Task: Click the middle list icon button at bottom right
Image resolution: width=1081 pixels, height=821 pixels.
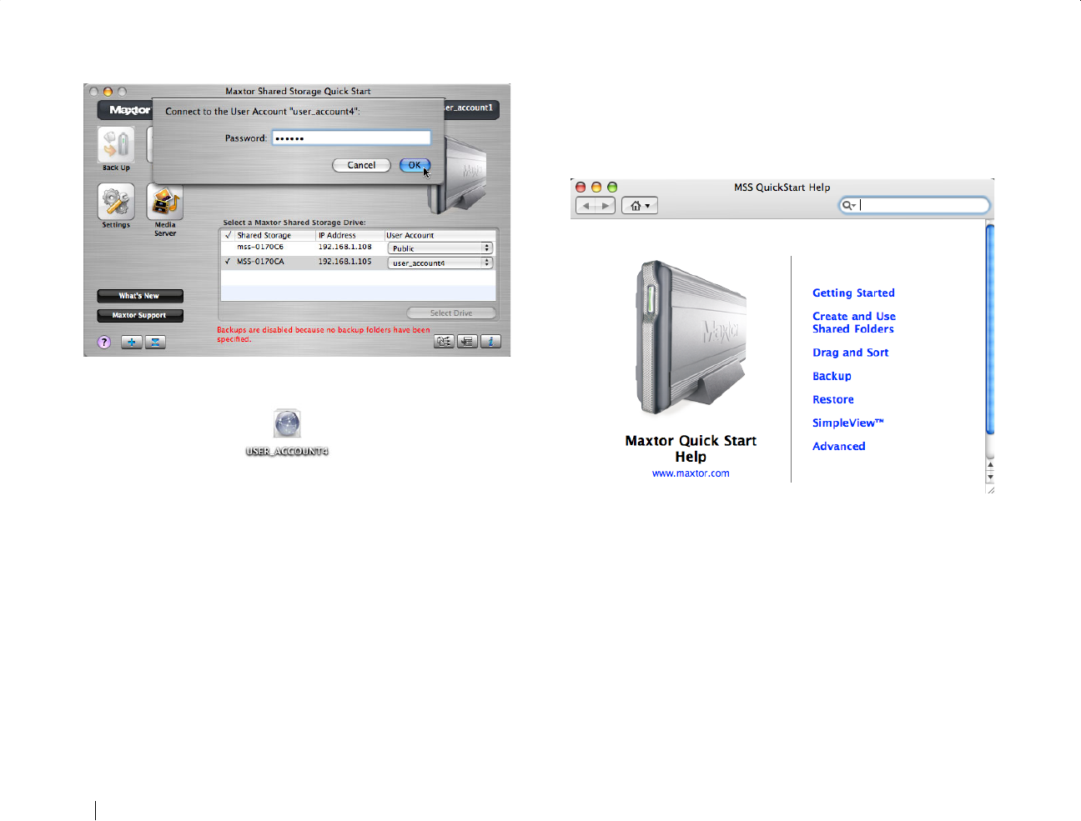Action: coord(468,341)
